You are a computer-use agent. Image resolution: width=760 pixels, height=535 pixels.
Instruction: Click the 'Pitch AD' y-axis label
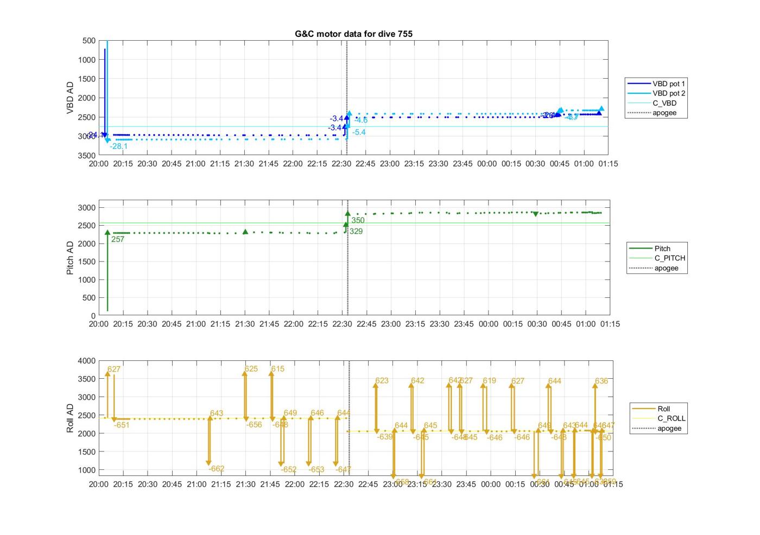point(70,258)
